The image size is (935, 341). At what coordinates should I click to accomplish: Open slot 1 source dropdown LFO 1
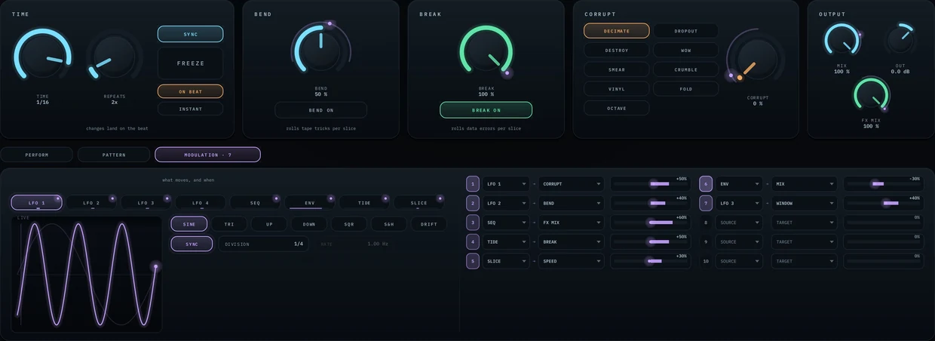click(506, 183)
